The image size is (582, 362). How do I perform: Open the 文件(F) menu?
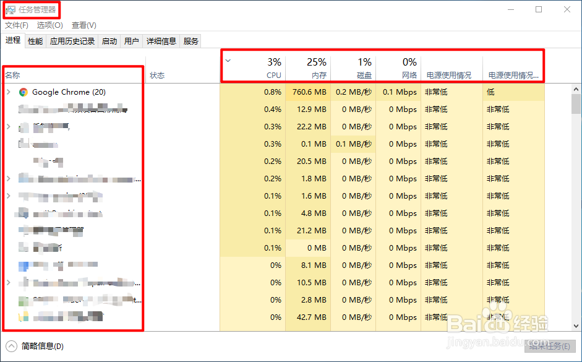point(16,25)
